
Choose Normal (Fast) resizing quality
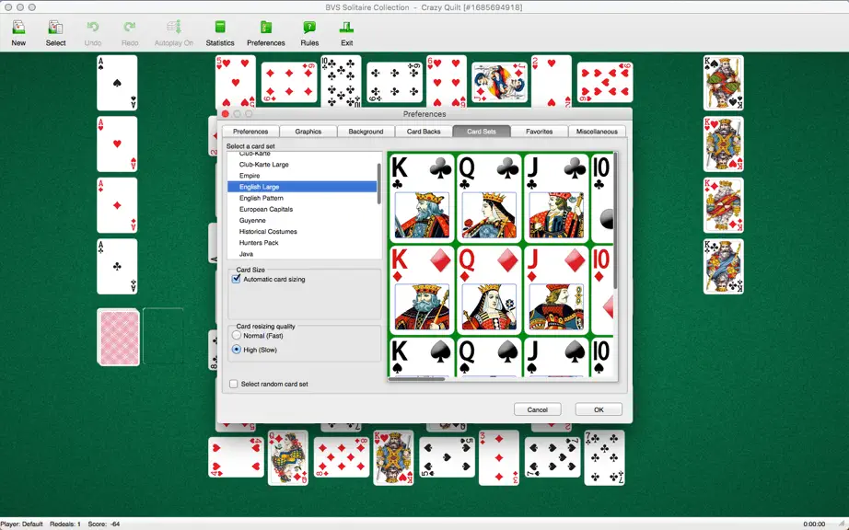click(x=236, y=335)
